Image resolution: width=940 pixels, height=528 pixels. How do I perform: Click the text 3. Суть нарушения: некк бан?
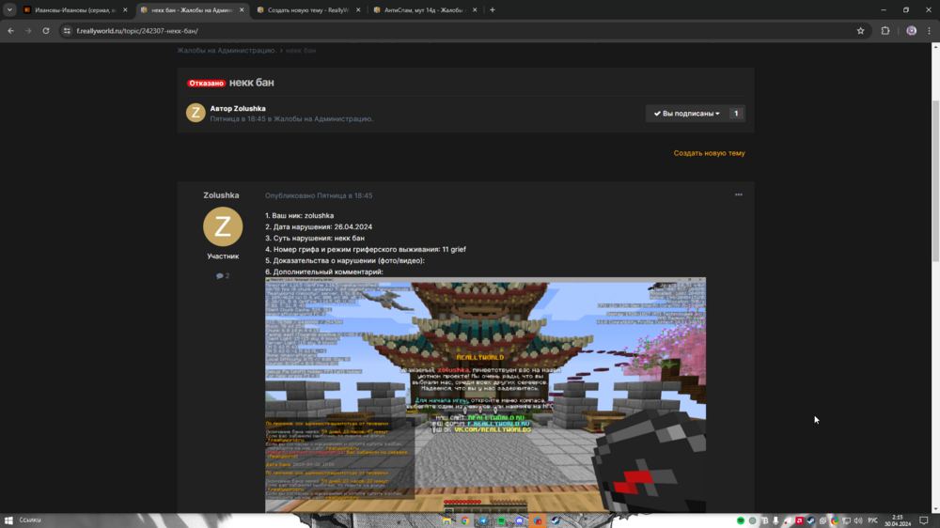pos(315,239)
